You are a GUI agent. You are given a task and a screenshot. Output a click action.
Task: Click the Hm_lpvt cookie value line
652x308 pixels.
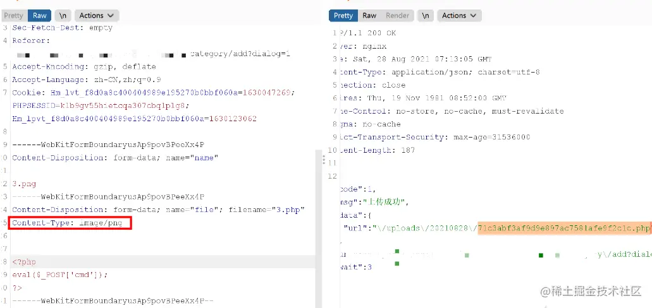134,119
